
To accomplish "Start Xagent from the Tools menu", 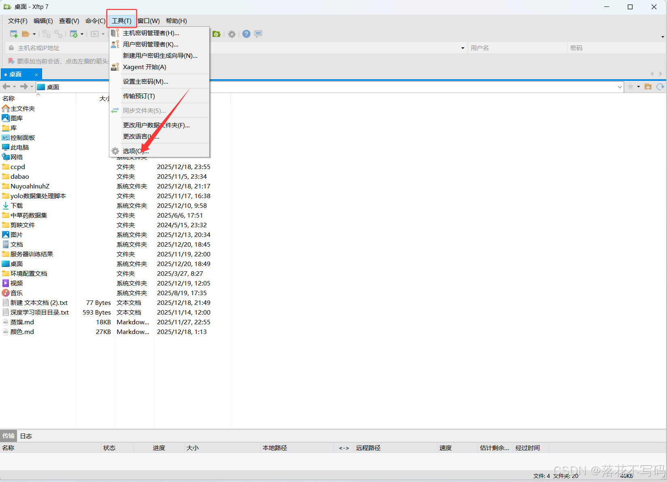I will [x=159, y=67].
